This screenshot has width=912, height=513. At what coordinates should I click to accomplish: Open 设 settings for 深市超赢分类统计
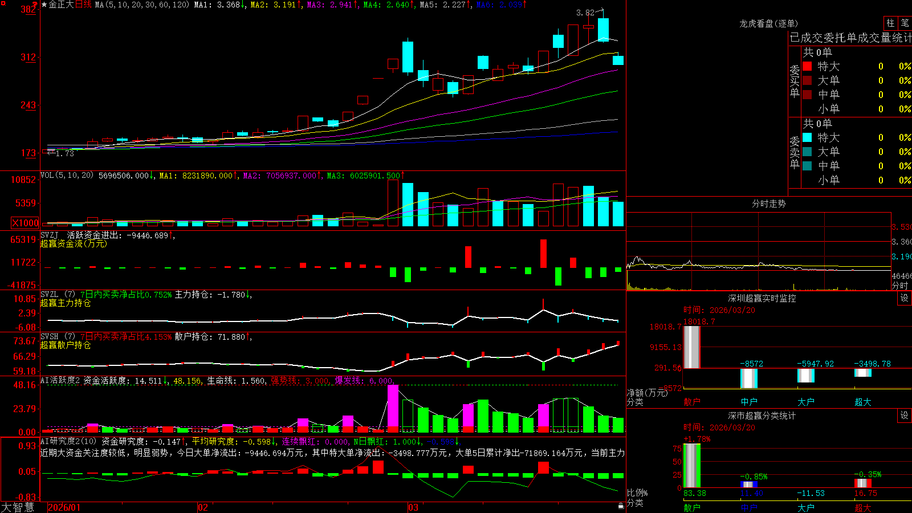(905, 416)
